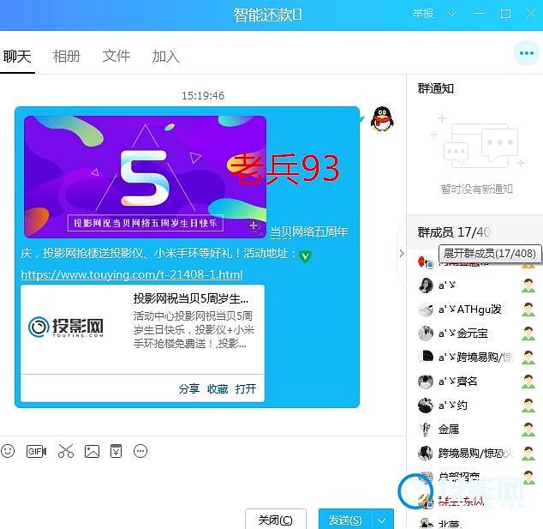Open avatar of member 金属
The width and height of the screenshot is (543, 529).
coord(426,430)
